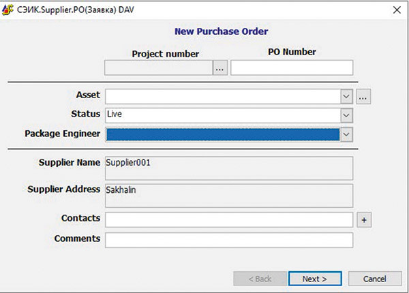Open the Status dropdown arrow
This screenshot has height=293, width=409.
(x=346, y=115)
